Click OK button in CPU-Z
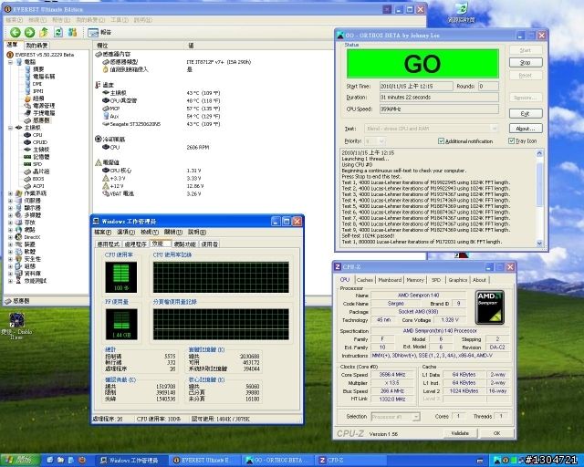This screenshot has width=584, height=467. pos(496,433)
